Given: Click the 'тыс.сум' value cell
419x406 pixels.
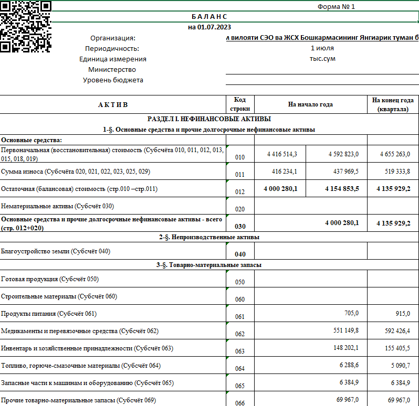Looking at the screenshot, I should (x=322, y=59).
